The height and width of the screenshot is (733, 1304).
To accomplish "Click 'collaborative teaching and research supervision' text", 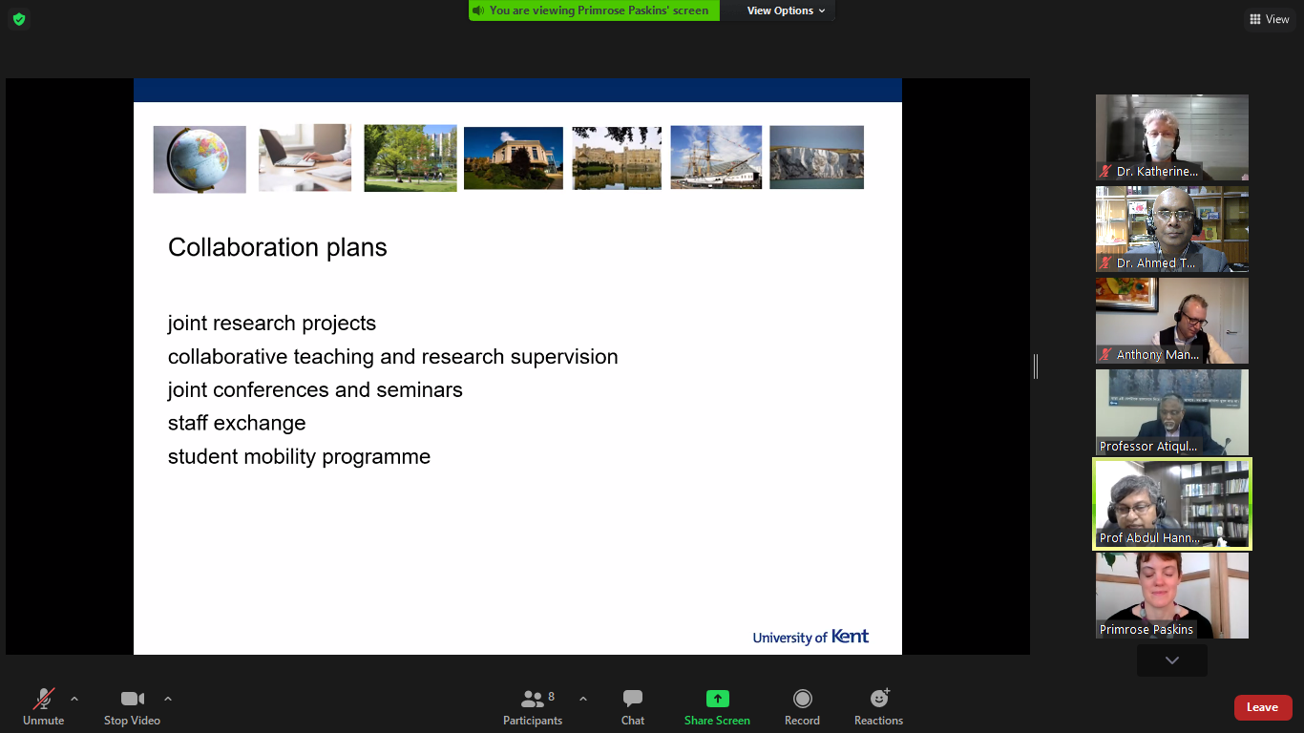I will tap(393, 357).
